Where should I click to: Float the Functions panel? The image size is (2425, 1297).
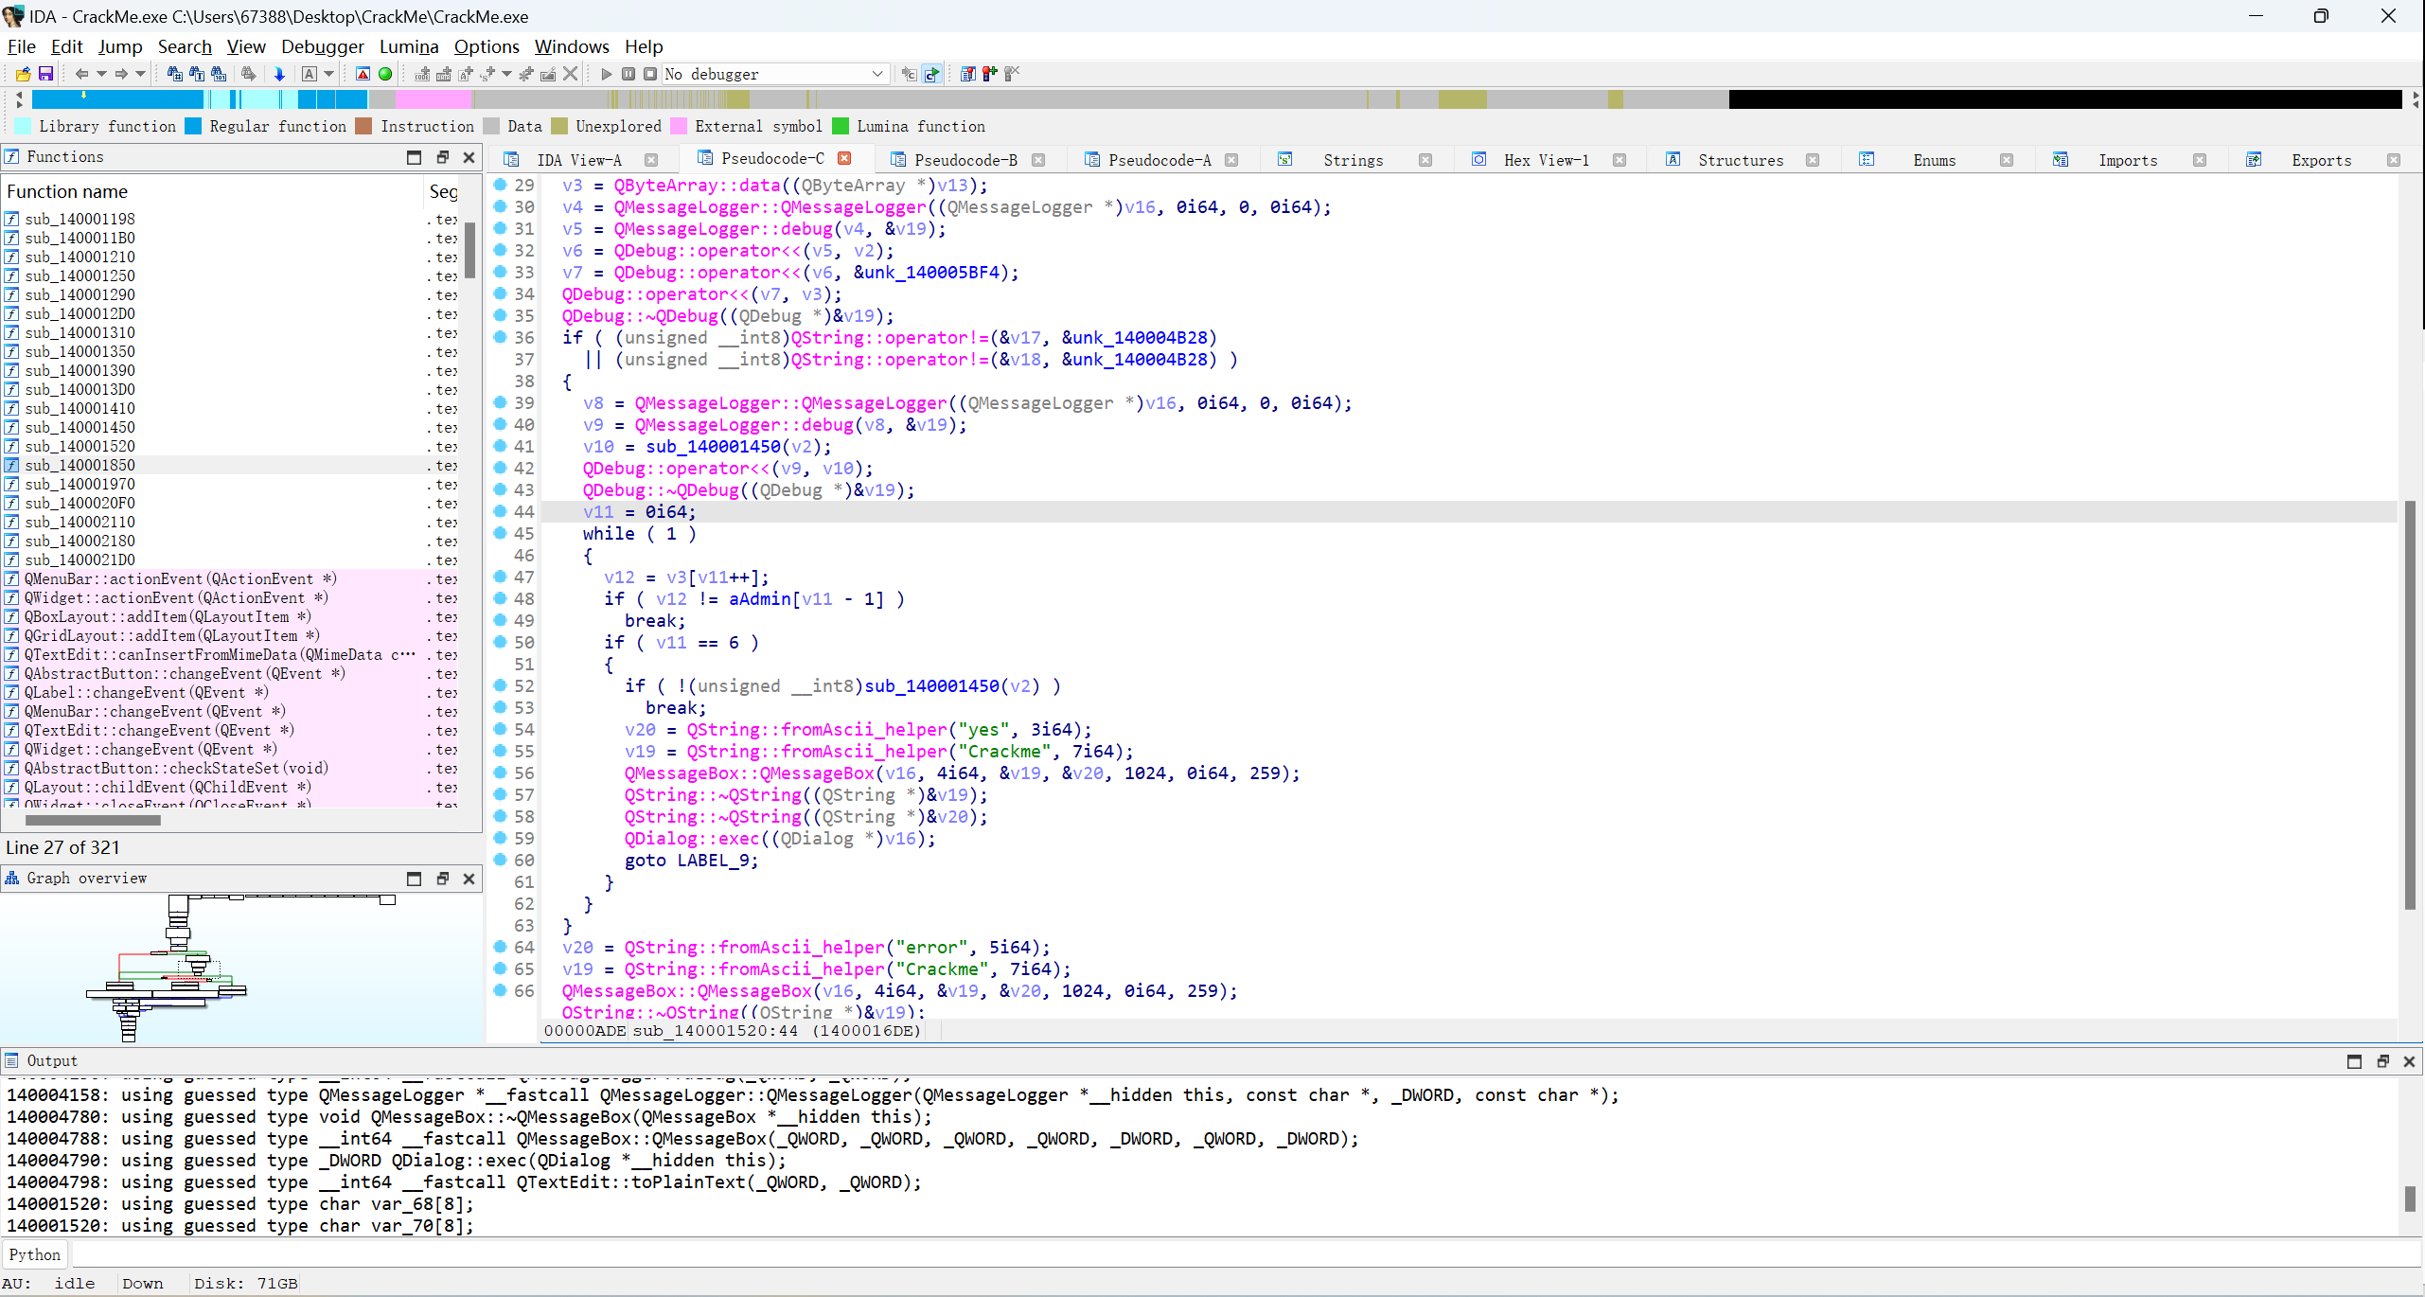[442, 157]
